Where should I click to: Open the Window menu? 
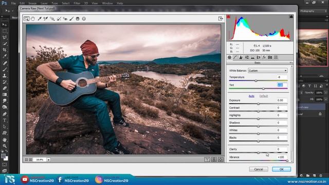coord(107,3)
